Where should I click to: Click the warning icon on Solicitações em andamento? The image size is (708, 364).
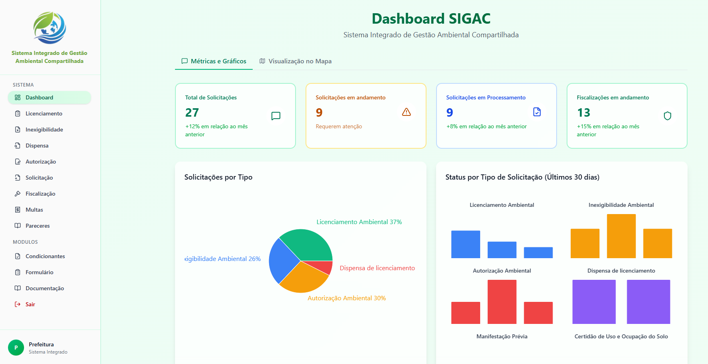tap(406, 112)
